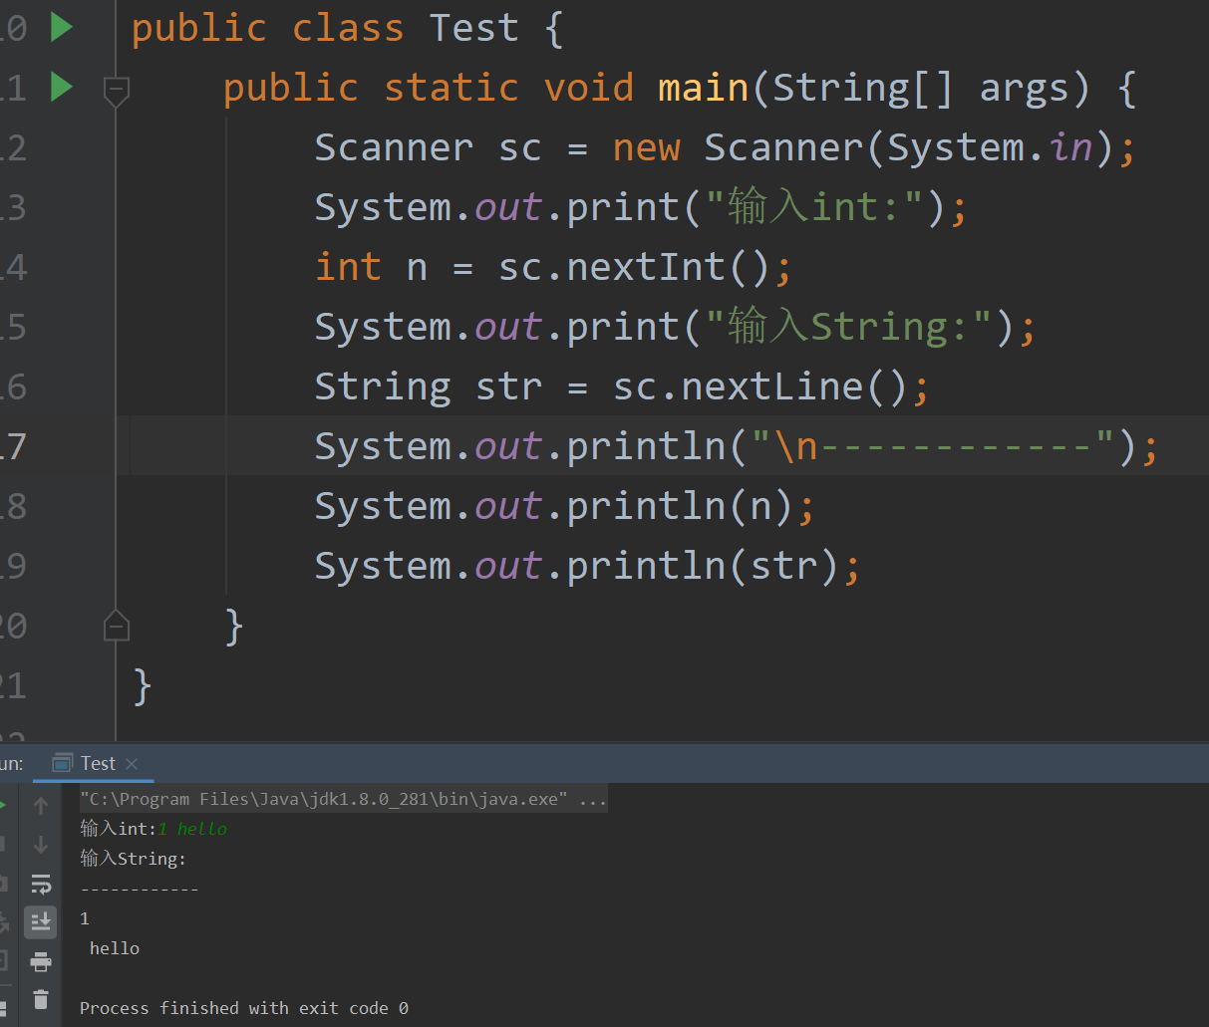Click the Run tool window label

(10, 762)
